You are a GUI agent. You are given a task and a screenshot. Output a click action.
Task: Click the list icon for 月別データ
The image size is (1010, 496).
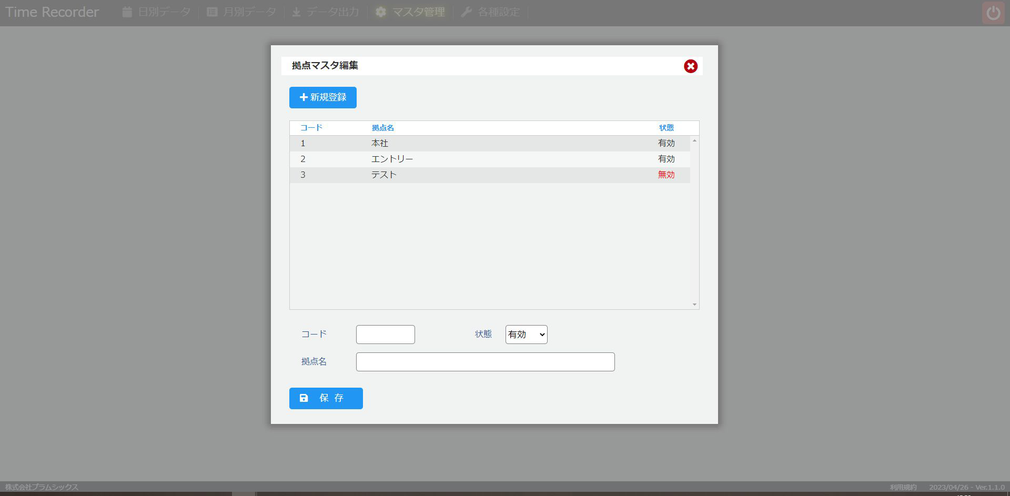tap(212, 12)
